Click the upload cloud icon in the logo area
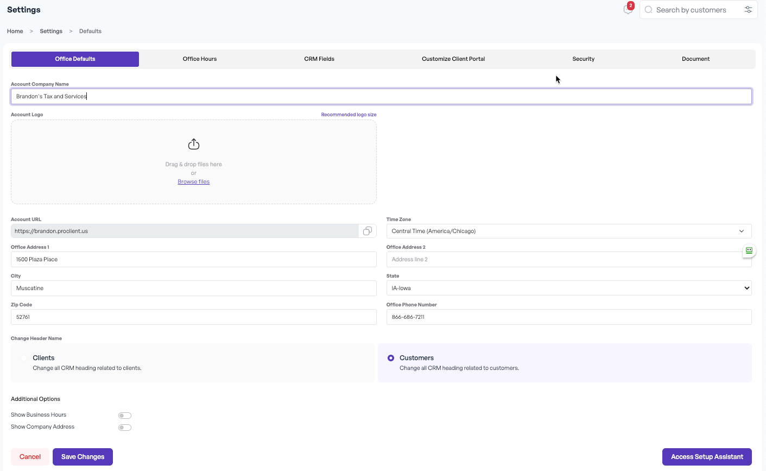 point(194,144)
